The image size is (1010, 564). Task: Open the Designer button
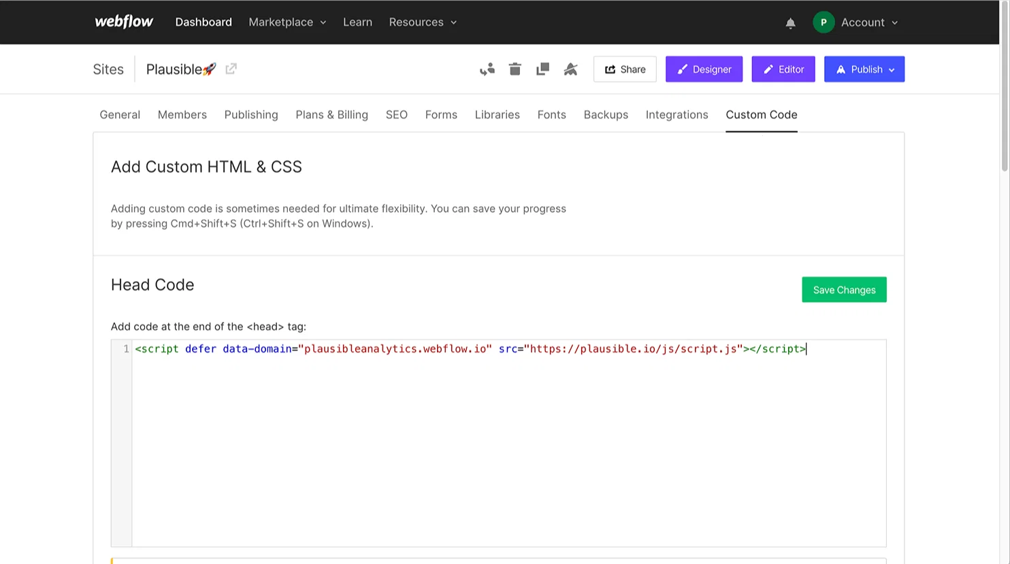click(x=704, y=69)
